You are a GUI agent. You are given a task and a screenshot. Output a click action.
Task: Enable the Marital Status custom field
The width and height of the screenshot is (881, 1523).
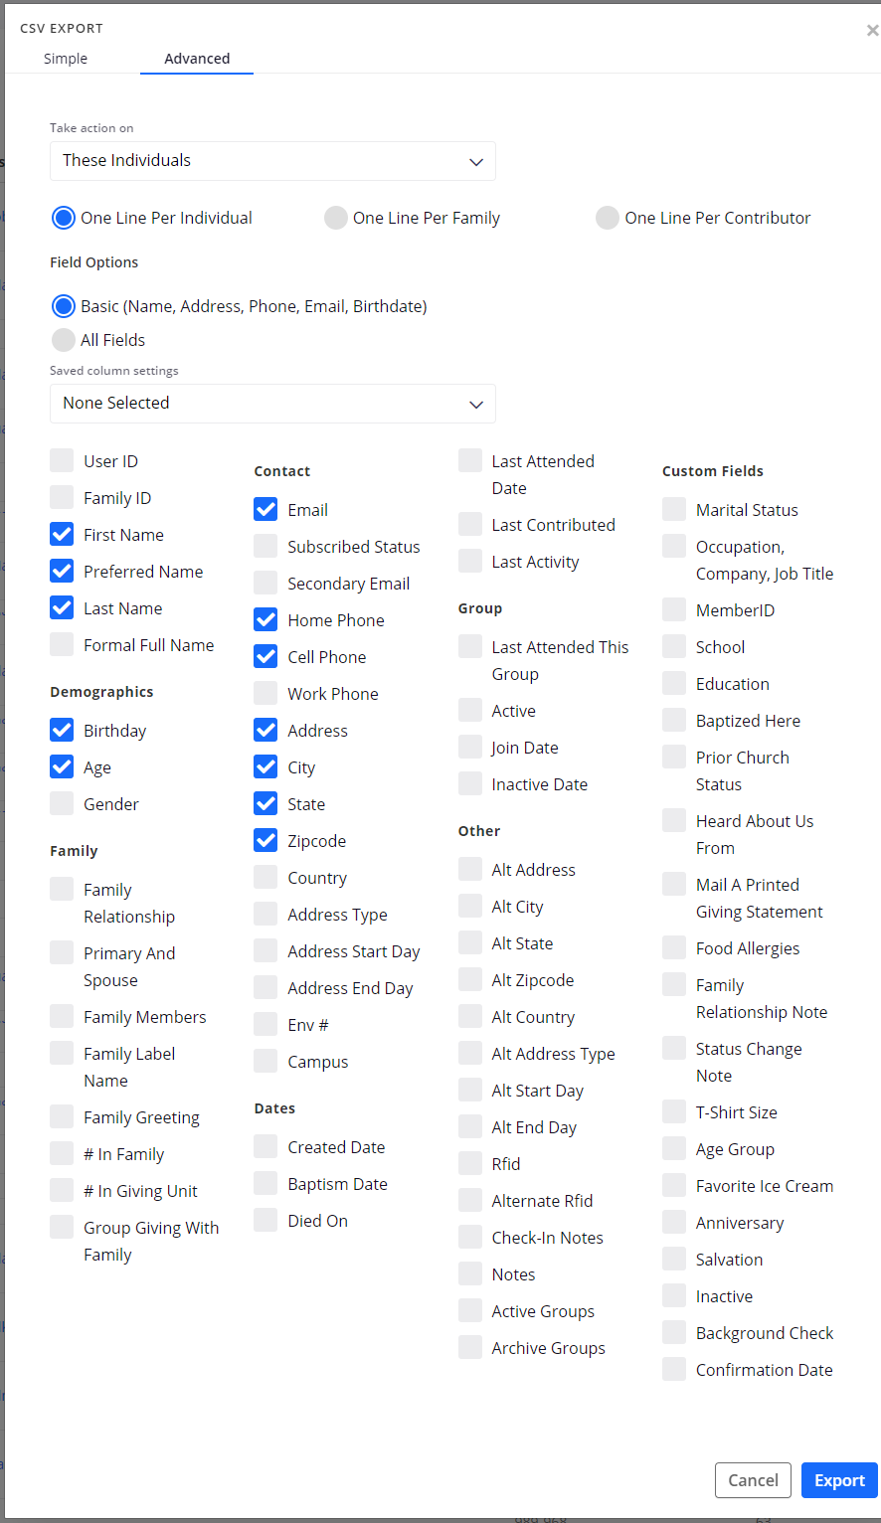point(674,509)
